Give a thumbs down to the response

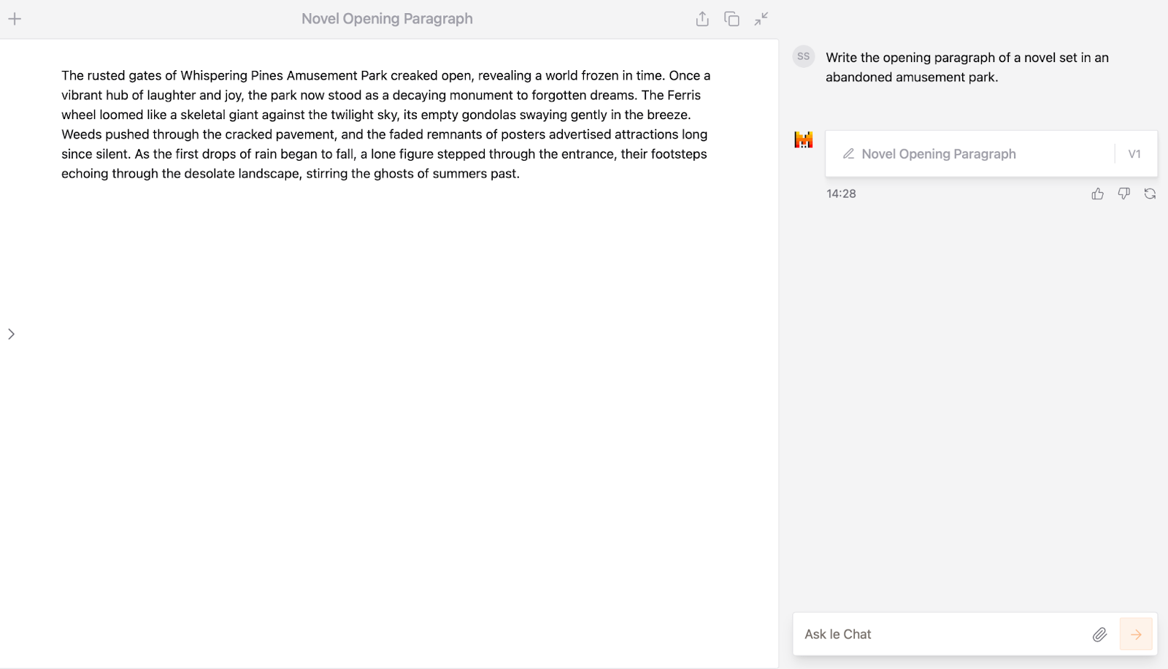click(1123, 194)
